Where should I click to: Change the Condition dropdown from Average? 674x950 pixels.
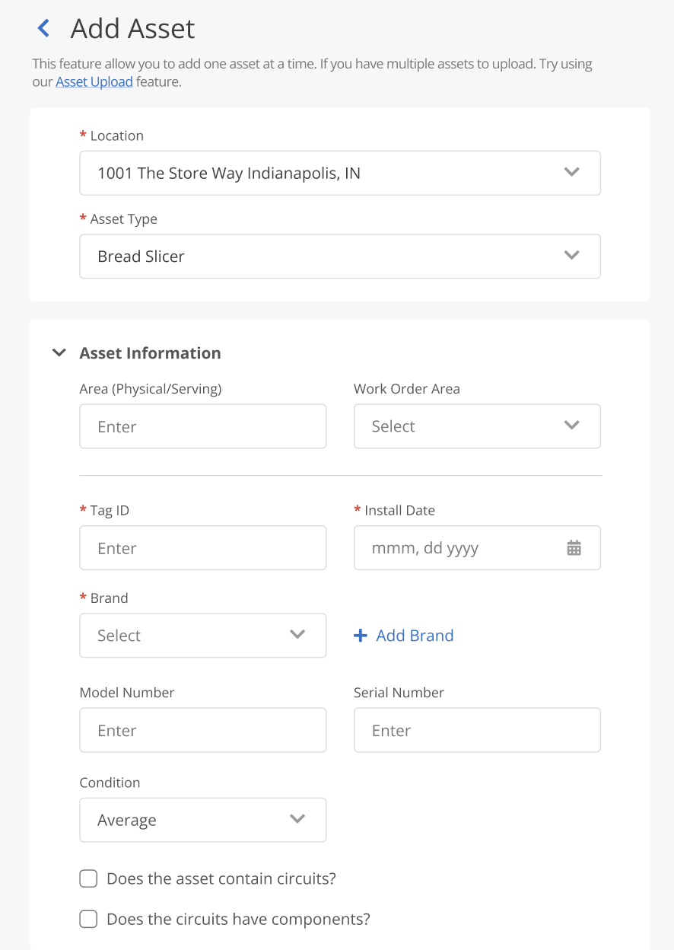click(203, 820)
